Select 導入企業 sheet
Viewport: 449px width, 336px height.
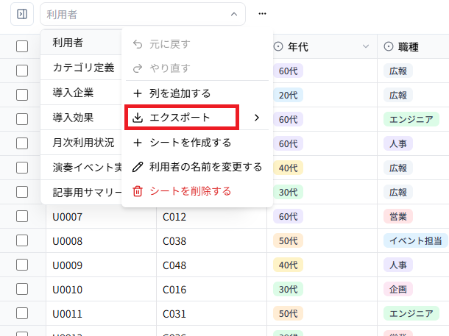(x=81, y=93)
